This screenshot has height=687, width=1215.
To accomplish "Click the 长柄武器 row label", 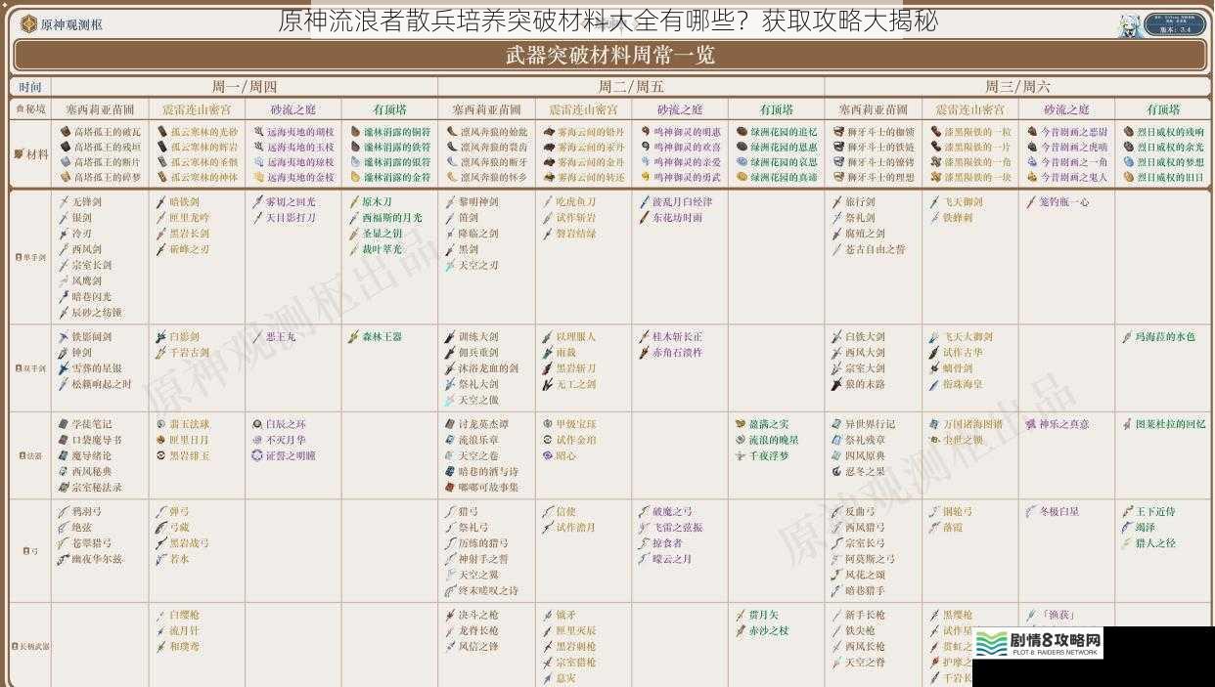I will point(30,647).
